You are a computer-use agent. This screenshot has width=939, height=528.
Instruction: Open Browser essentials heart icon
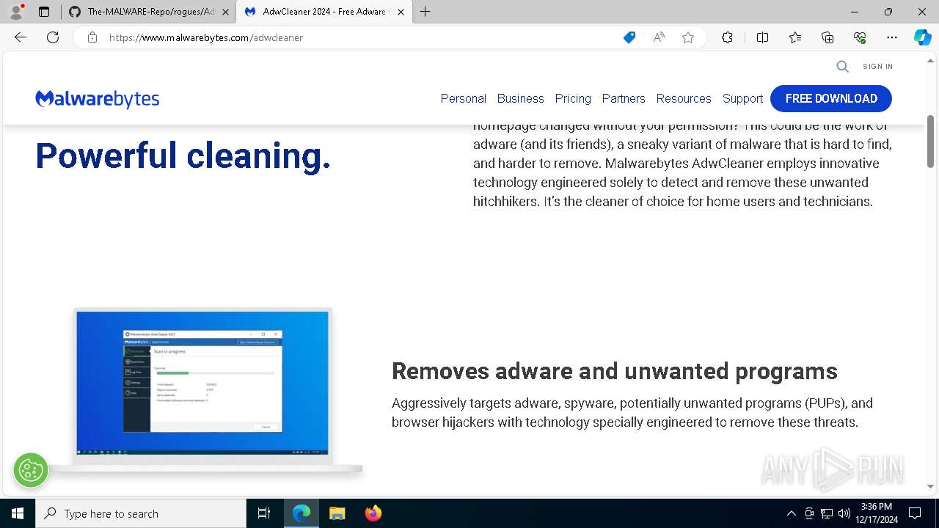[x=860, y=37]
